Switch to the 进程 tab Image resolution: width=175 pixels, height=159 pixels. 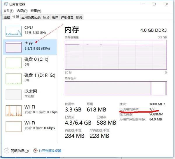[x=7, y=17]
